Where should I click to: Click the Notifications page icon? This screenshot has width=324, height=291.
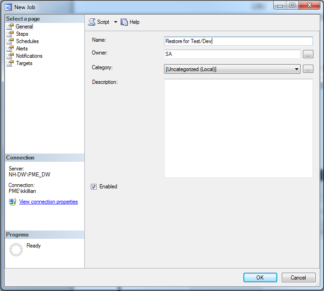(10, 56)
